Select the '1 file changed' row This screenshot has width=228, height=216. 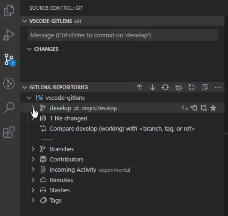point(122,118)
